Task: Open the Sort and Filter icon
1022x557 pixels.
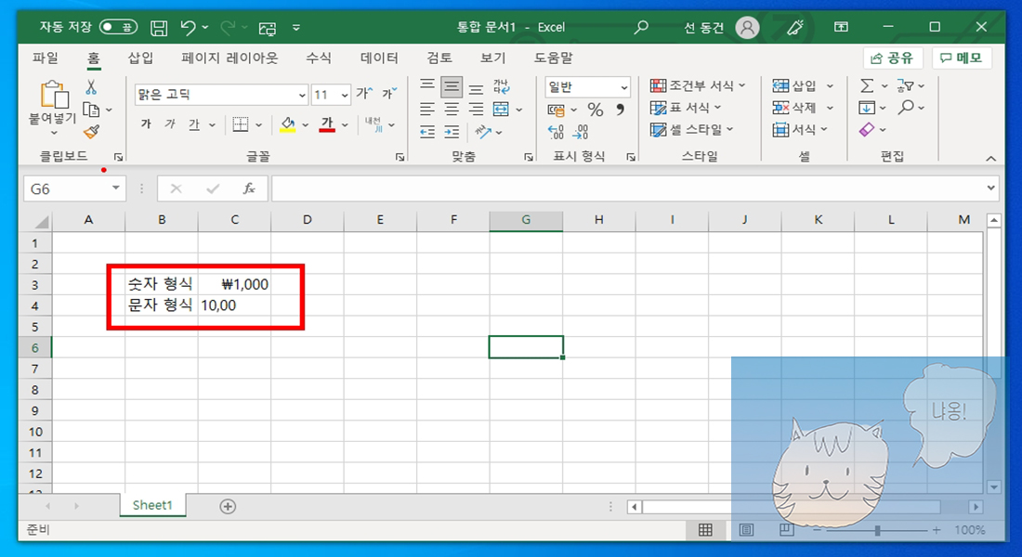Action: point(905,86)
